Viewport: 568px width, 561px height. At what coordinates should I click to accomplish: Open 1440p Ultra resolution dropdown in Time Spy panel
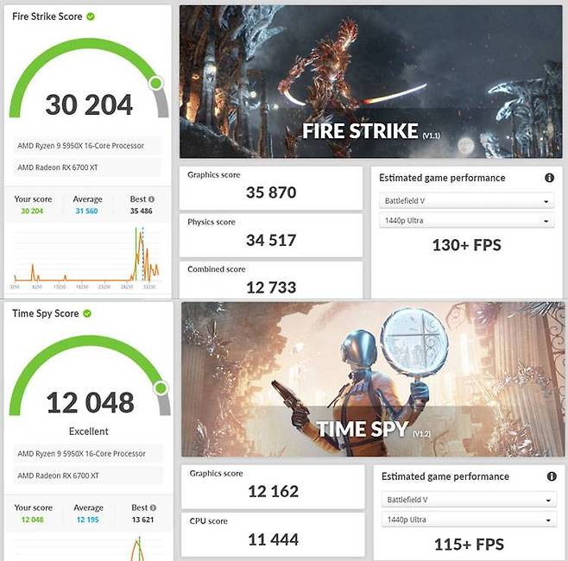(x=469, y=520)
